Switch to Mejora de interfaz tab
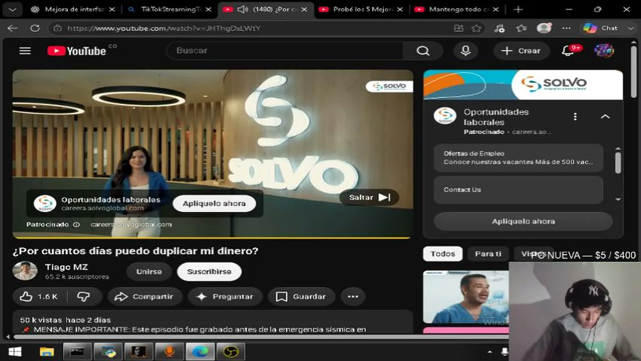This screenshot has height=361, width=641. pyautogui.click(x=74, y=10)
